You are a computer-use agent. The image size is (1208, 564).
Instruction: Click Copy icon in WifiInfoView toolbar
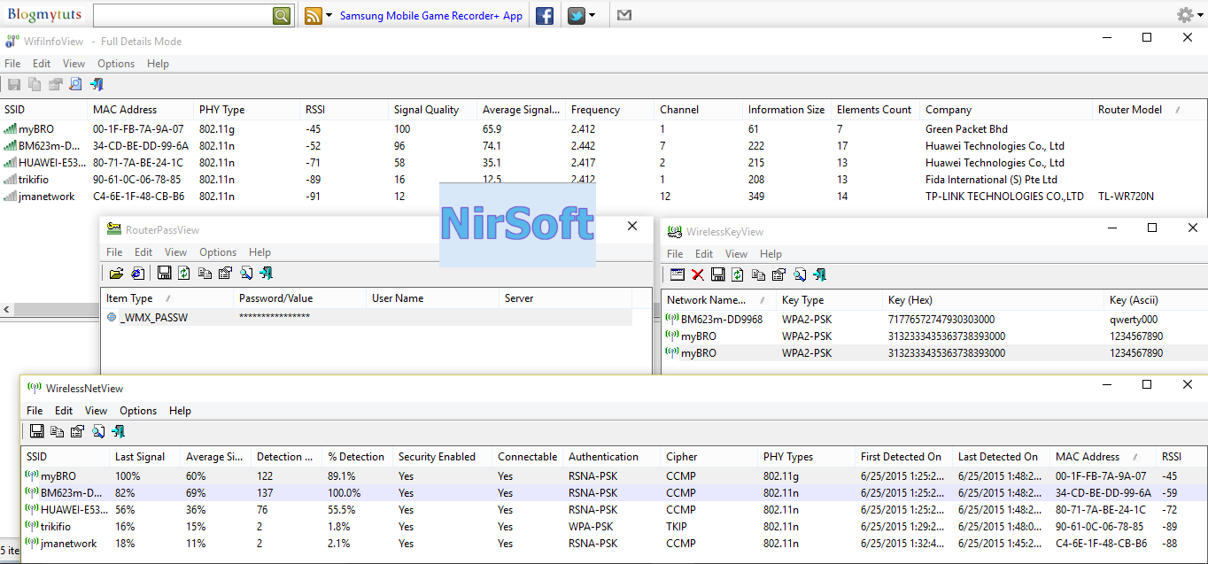pos(35,84)
